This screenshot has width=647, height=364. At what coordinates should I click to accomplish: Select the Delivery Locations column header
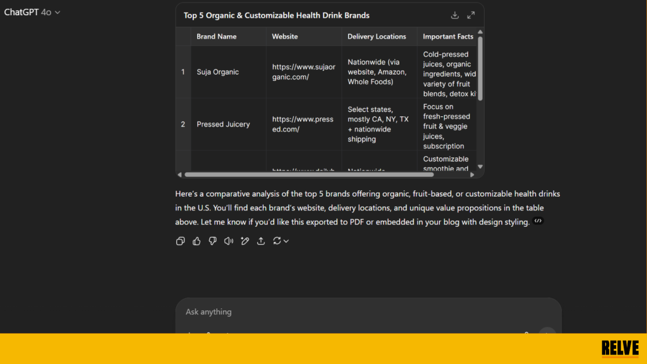click(379, 36)
